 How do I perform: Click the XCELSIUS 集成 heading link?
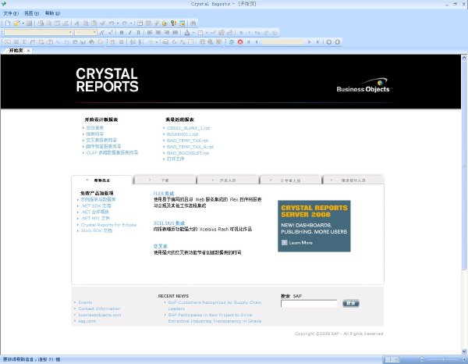point(169,223)
